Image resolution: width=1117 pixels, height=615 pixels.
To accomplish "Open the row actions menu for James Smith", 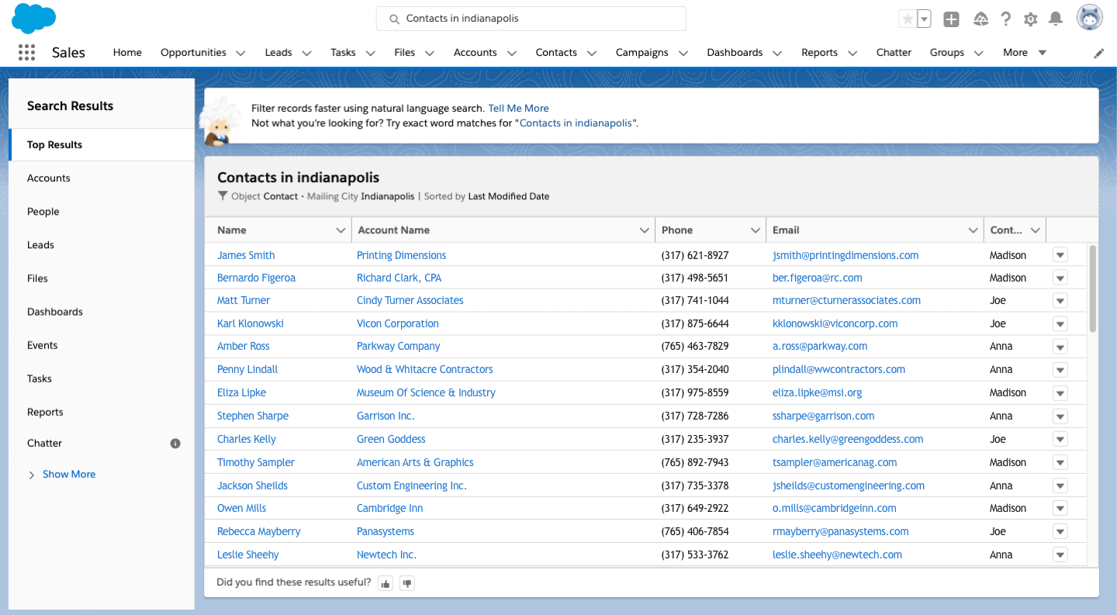I will [x=1060, y=255].
